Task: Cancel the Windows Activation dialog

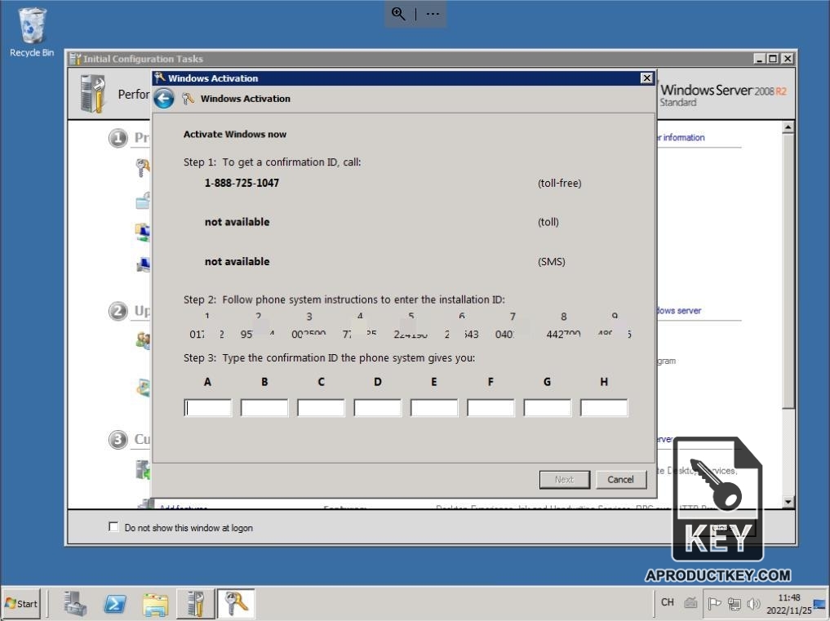Action: (x=620, y=480)
